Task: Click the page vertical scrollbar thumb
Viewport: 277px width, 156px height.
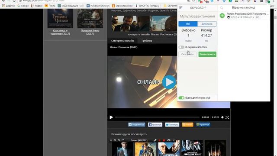Action: (x=275, y=17)
